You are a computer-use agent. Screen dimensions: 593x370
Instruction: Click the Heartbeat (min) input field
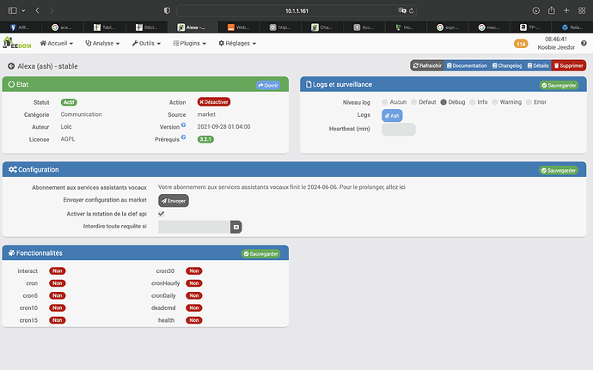pos(399,130)
